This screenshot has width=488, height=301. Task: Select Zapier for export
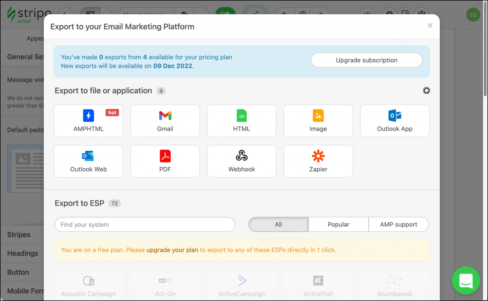[318, 161]
